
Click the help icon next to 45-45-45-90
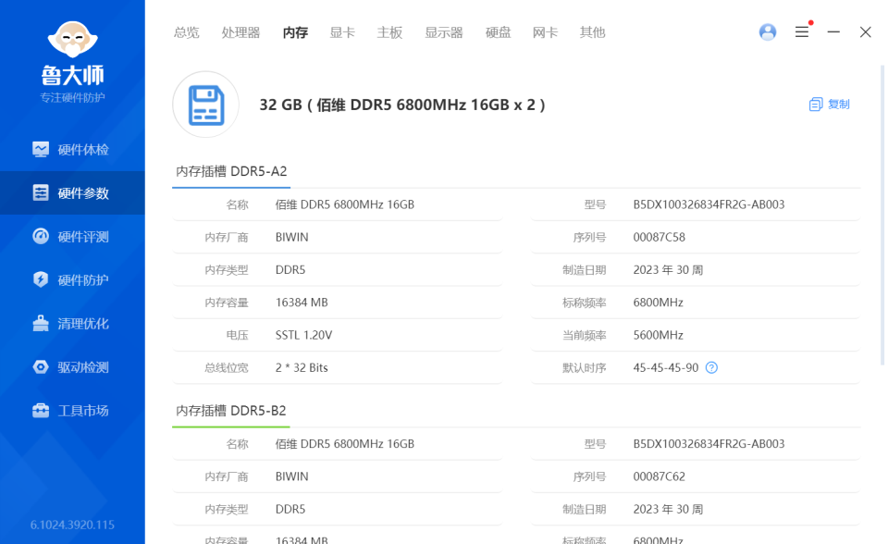pos(712,368)
